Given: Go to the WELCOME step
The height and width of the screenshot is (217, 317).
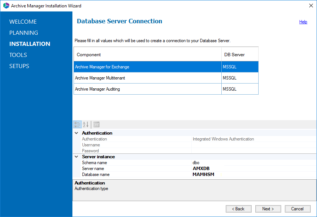Looking at the screenshot, I should [x=23, y=21].
